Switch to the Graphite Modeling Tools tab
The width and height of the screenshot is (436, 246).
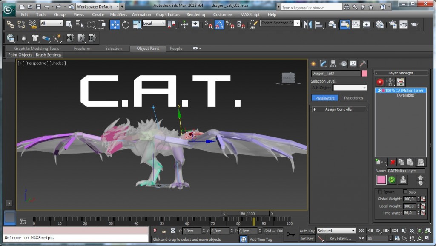coord(37,49)
